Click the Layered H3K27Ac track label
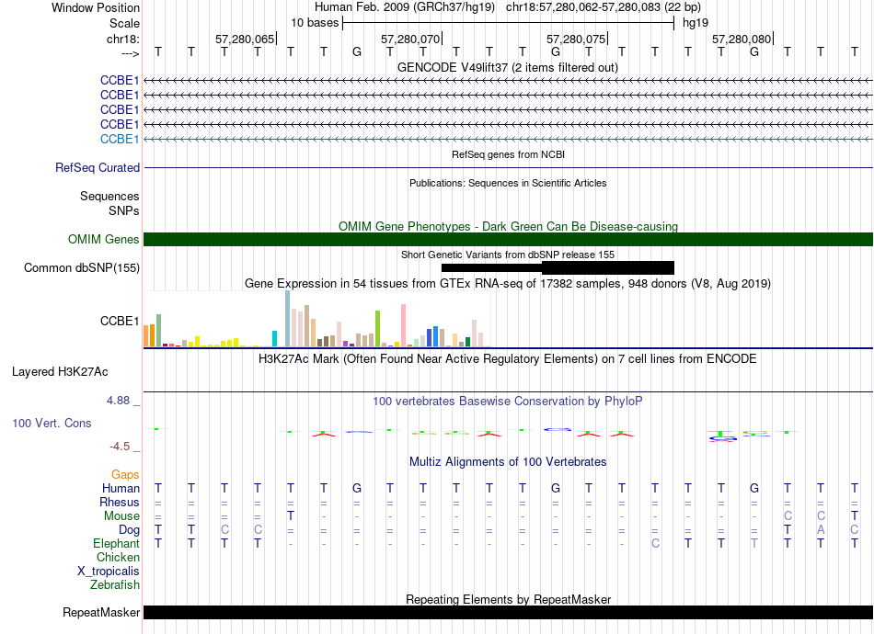This screenshot has width=874, height=634. coord(60,372)
